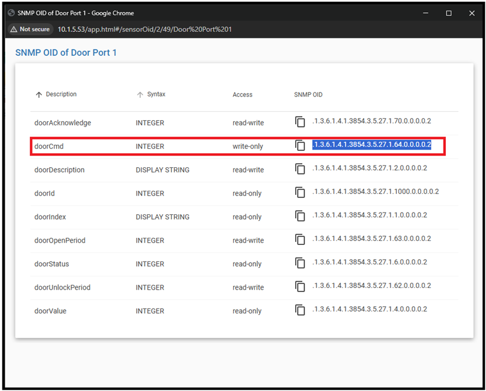Click the SNMP OID column header
This screenshot has height=391, width=486.
pos(308,95)
